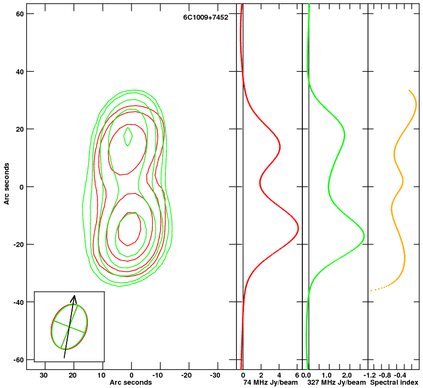
Task: Click the x-axis tick label -30
Action: point(215,375)
